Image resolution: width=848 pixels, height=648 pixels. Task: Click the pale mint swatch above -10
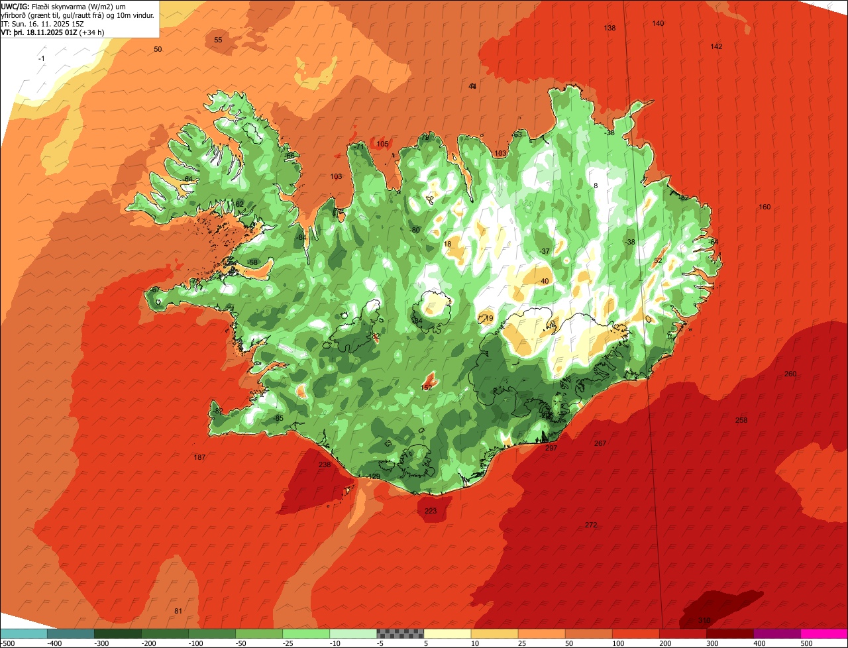pyautogui.click(x=353, y=633)
